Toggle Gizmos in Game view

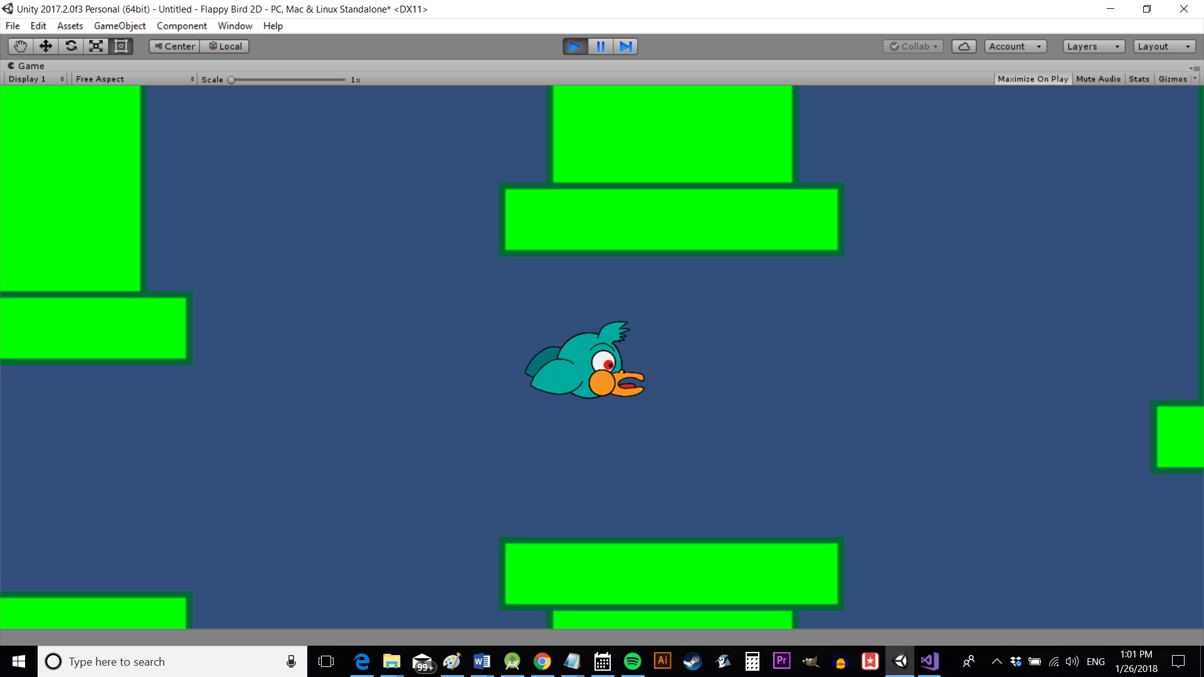tap(1173, 79)
